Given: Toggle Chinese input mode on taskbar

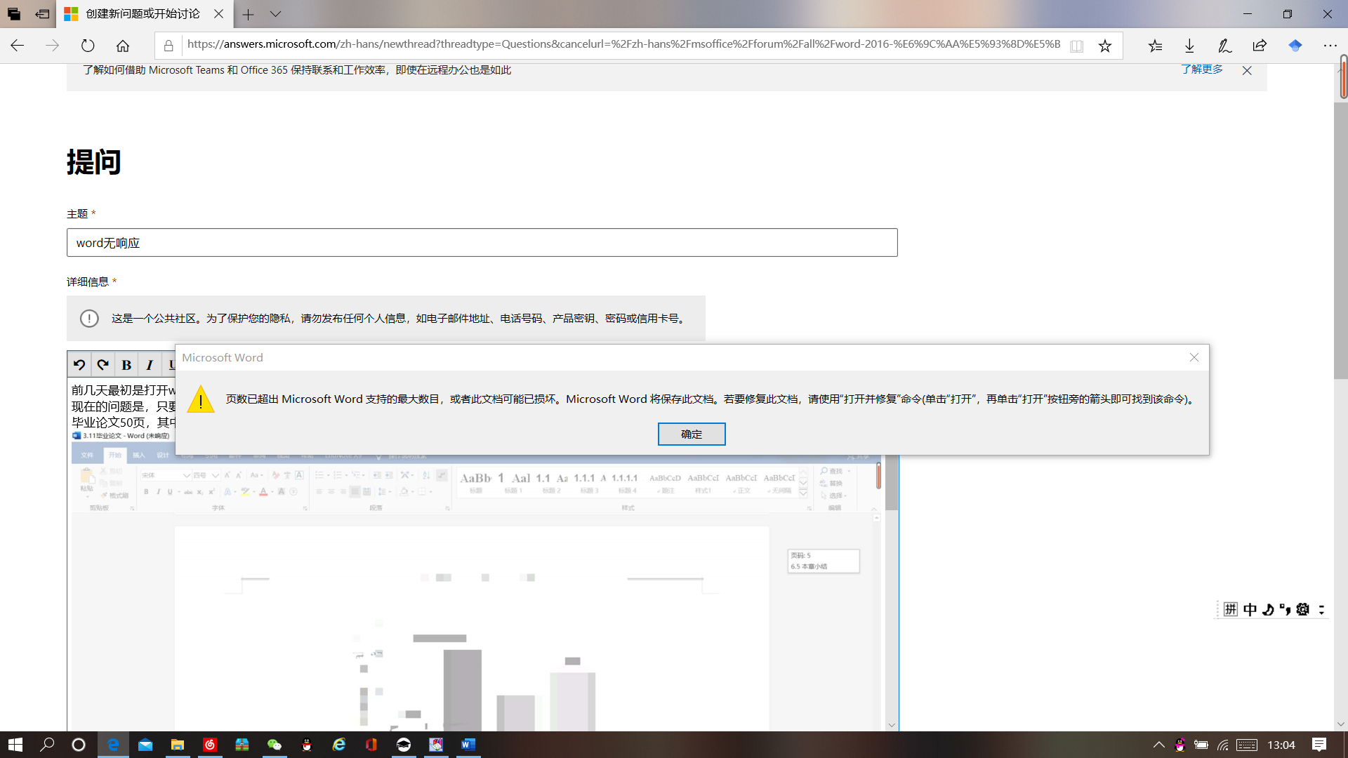Looking at the screenshot, I should tap(1249, 609).
